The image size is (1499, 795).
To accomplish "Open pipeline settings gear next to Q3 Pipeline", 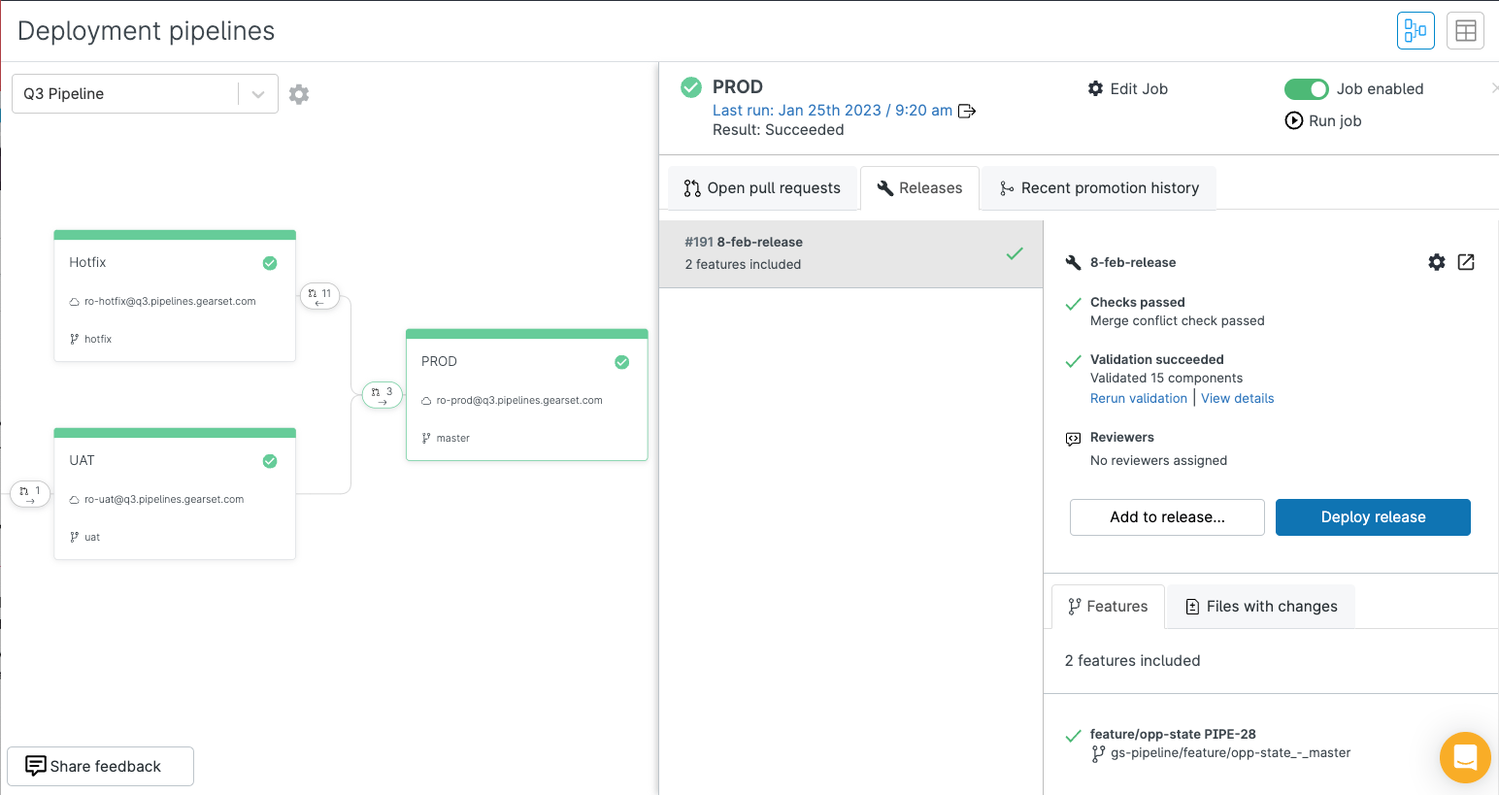I will click(x=299, y=94).
